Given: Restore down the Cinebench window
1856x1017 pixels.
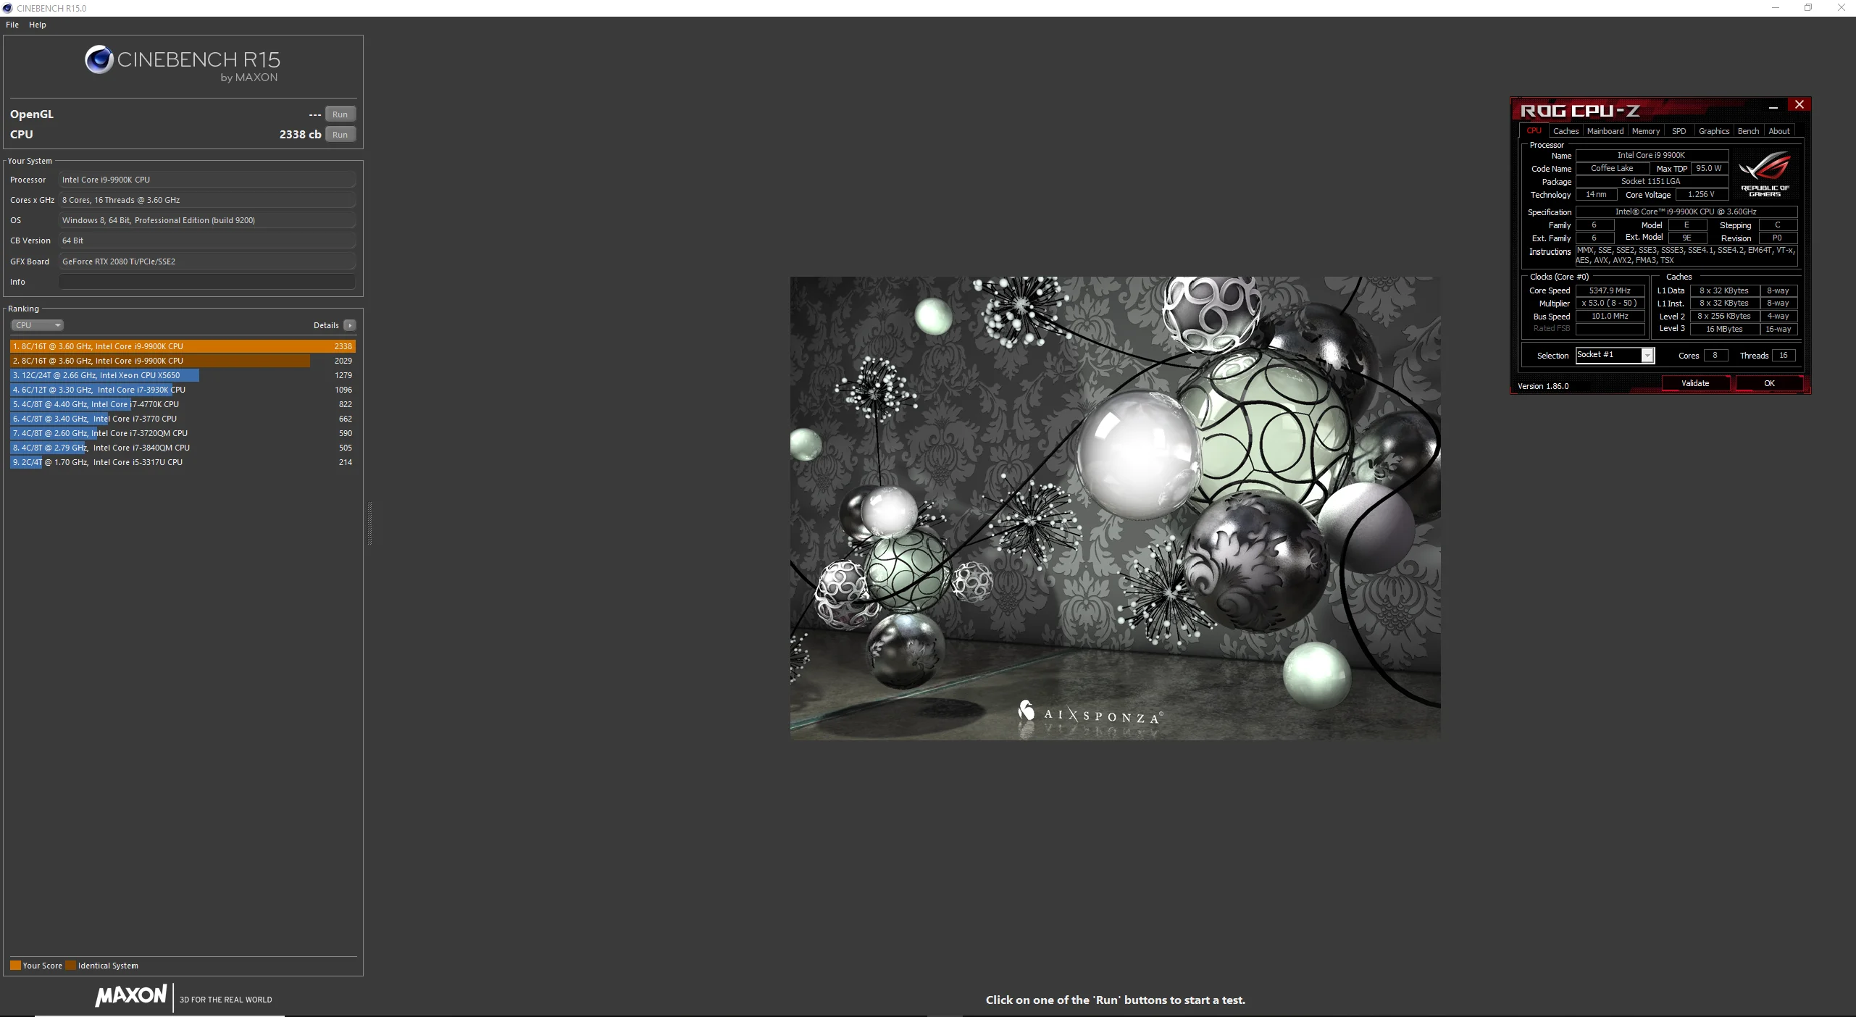Looking at the screenshot, I should (x=1808, y=8).
